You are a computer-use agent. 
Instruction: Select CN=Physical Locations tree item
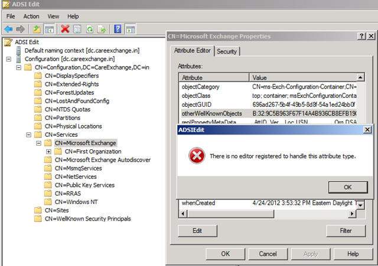[73, 126]
